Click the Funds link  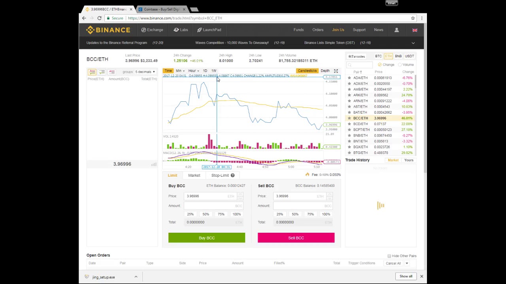(298, 30)
